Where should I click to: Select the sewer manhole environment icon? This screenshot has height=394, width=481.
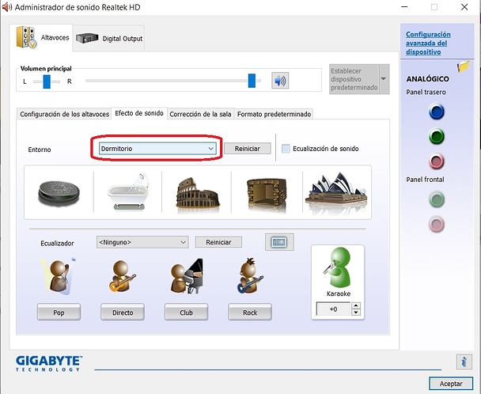pos(59,193)
